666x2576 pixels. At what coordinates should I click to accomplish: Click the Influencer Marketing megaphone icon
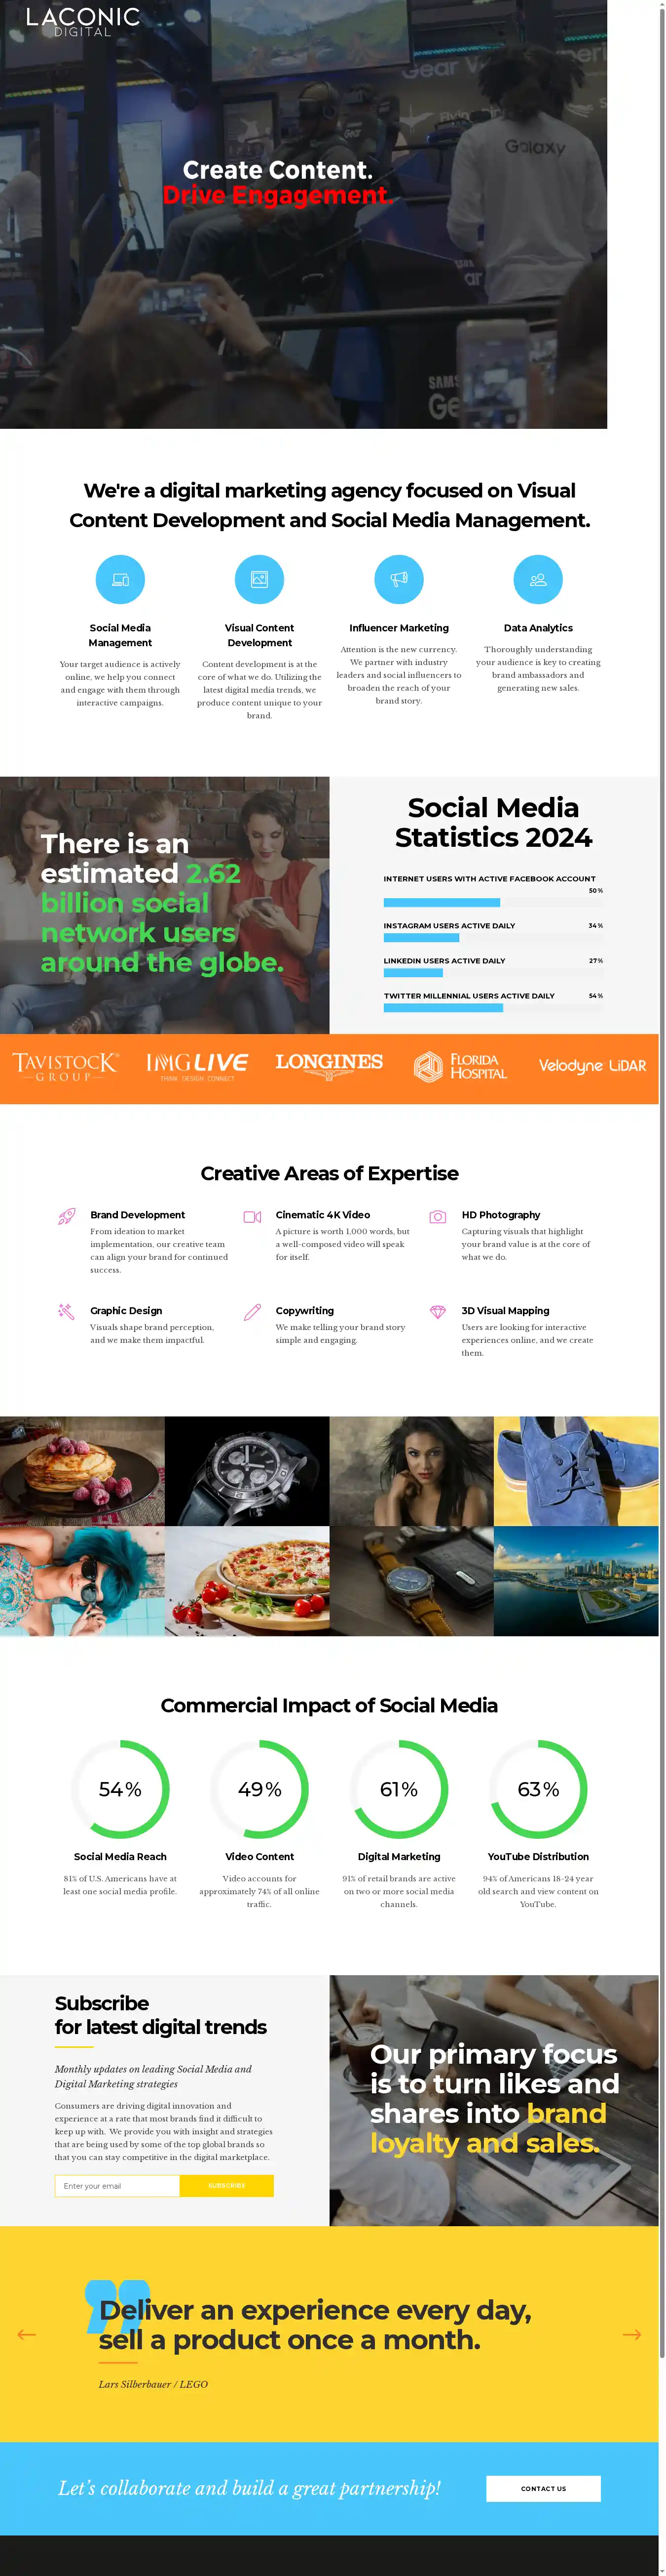click(399, 579)
